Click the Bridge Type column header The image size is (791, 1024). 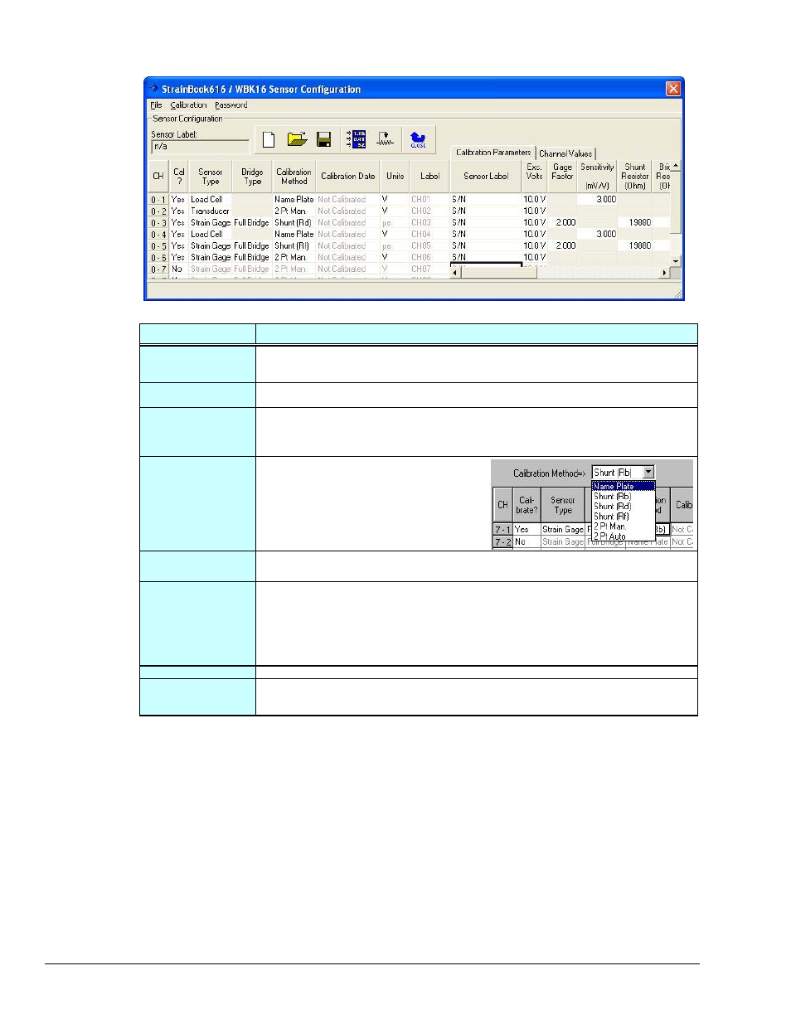[252, 177]
